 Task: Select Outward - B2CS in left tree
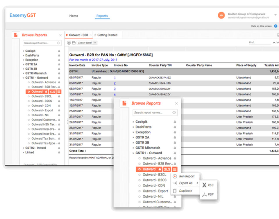42,101
